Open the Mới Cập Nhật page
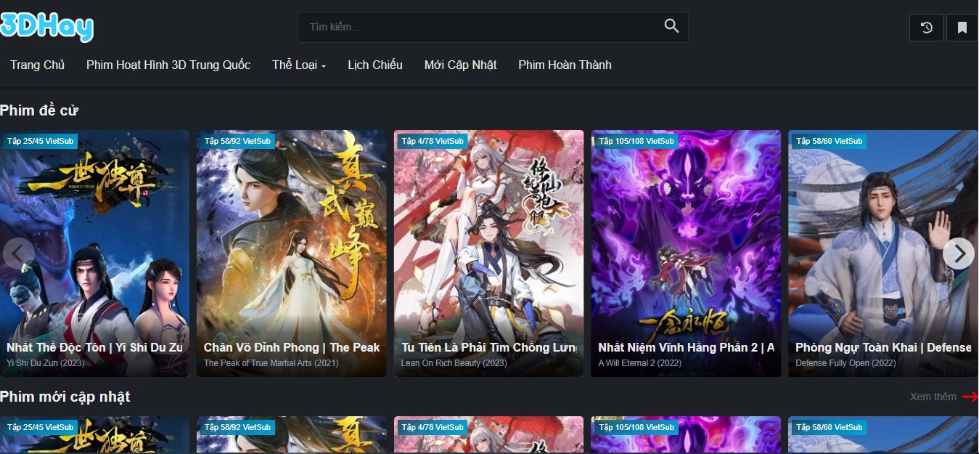 point(461,65)
